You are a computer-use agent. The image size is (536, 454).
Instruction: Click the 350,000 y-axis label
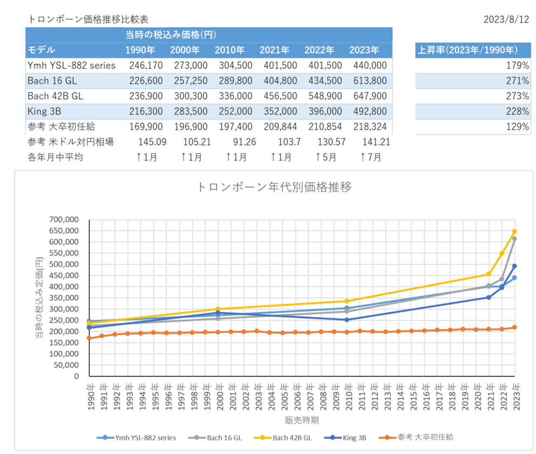point(64,298)
